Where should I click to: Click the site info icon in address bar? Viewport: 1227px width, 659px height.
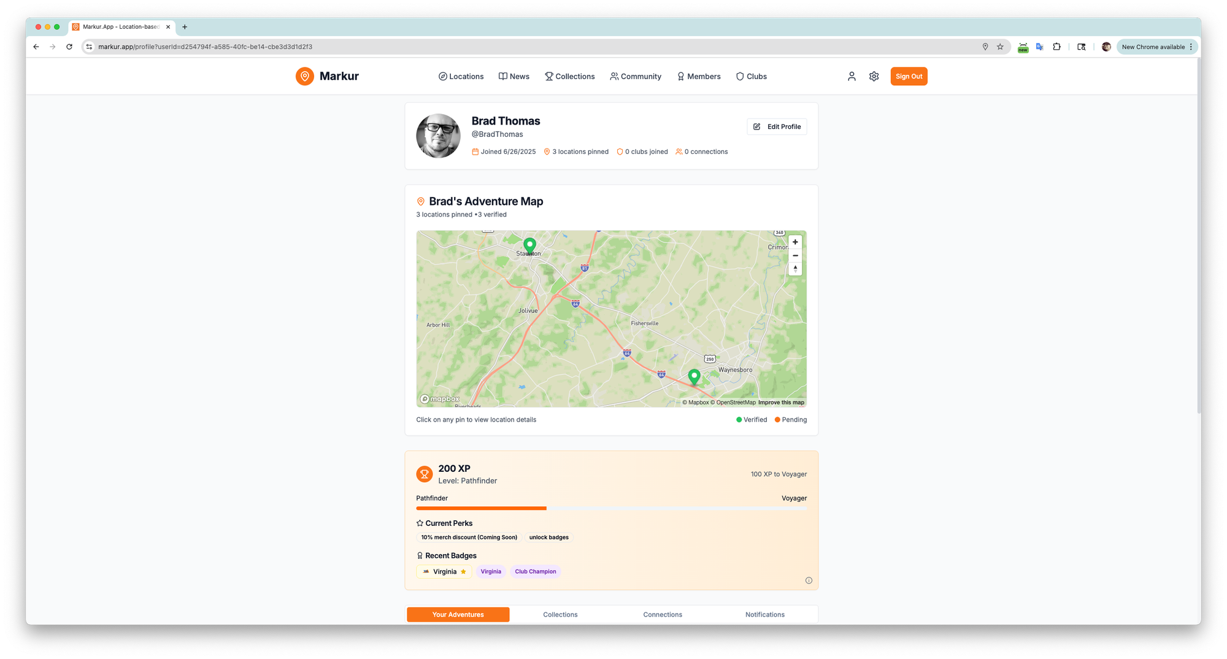[90, 47]
